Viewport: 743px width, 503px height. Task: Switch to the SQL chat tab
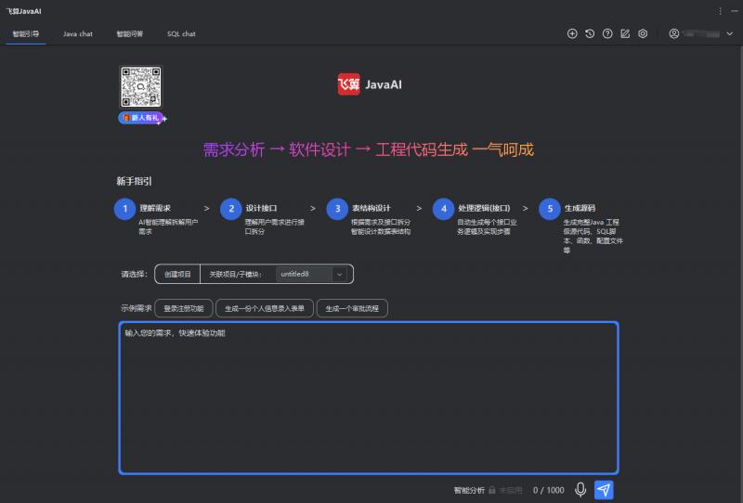pos(181,33)
